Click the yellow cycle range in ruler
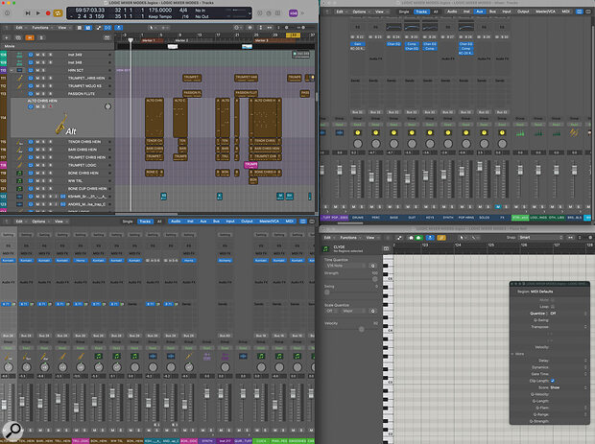 pyautogui.click(x=293, y=35)
